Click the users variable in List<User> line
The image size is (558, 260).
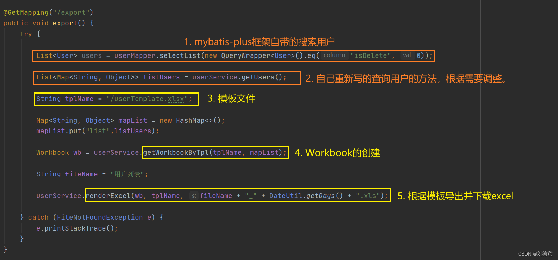(x=91, y=55)
